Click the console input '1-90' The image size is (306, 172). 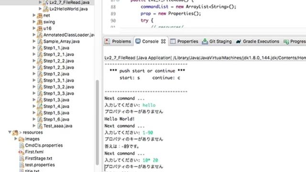click(x=148, y=133)
